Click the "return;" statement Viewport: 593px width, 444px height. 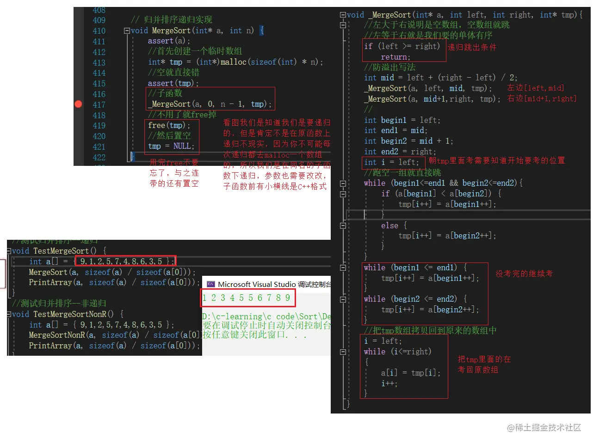[x=395, y=57]
